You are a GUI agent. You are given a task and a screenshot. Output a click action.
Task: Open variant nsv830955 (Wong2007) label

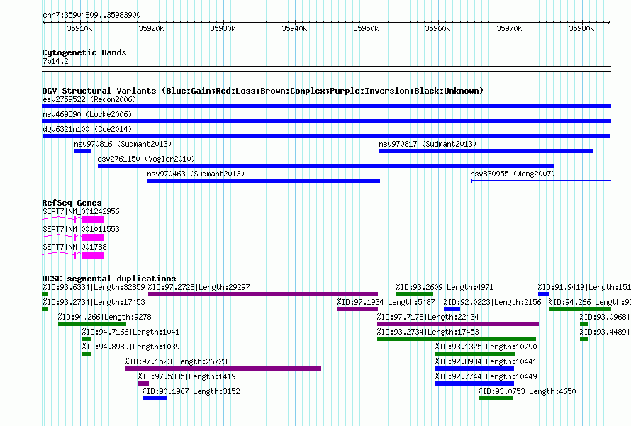click(513, 174)
